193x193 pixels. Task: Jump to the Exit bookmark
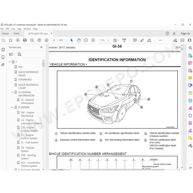[x=20, y=67]
